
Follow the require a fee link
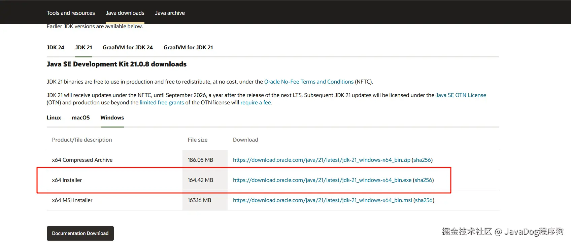256,102
